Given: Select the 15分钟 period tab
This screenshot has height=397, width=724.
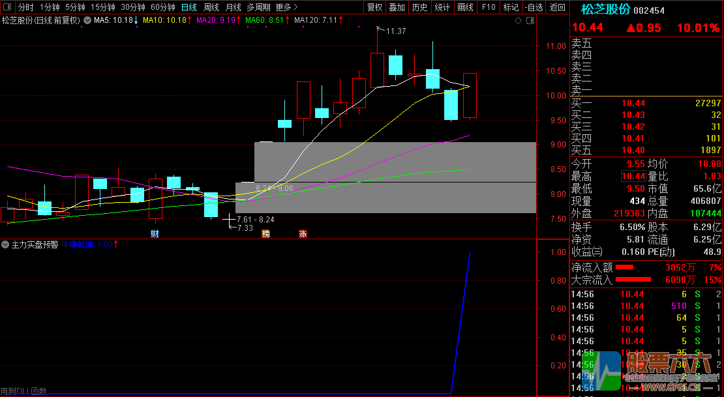Looking at the screenshot, I should pyautogui.click(x=102, y=7).
